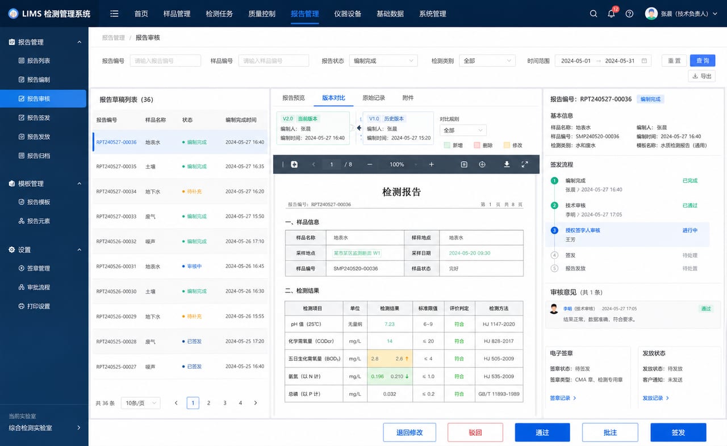Click the page number box in document toolbar
Viewport: 727px width, 446px height.
[331, 165]
